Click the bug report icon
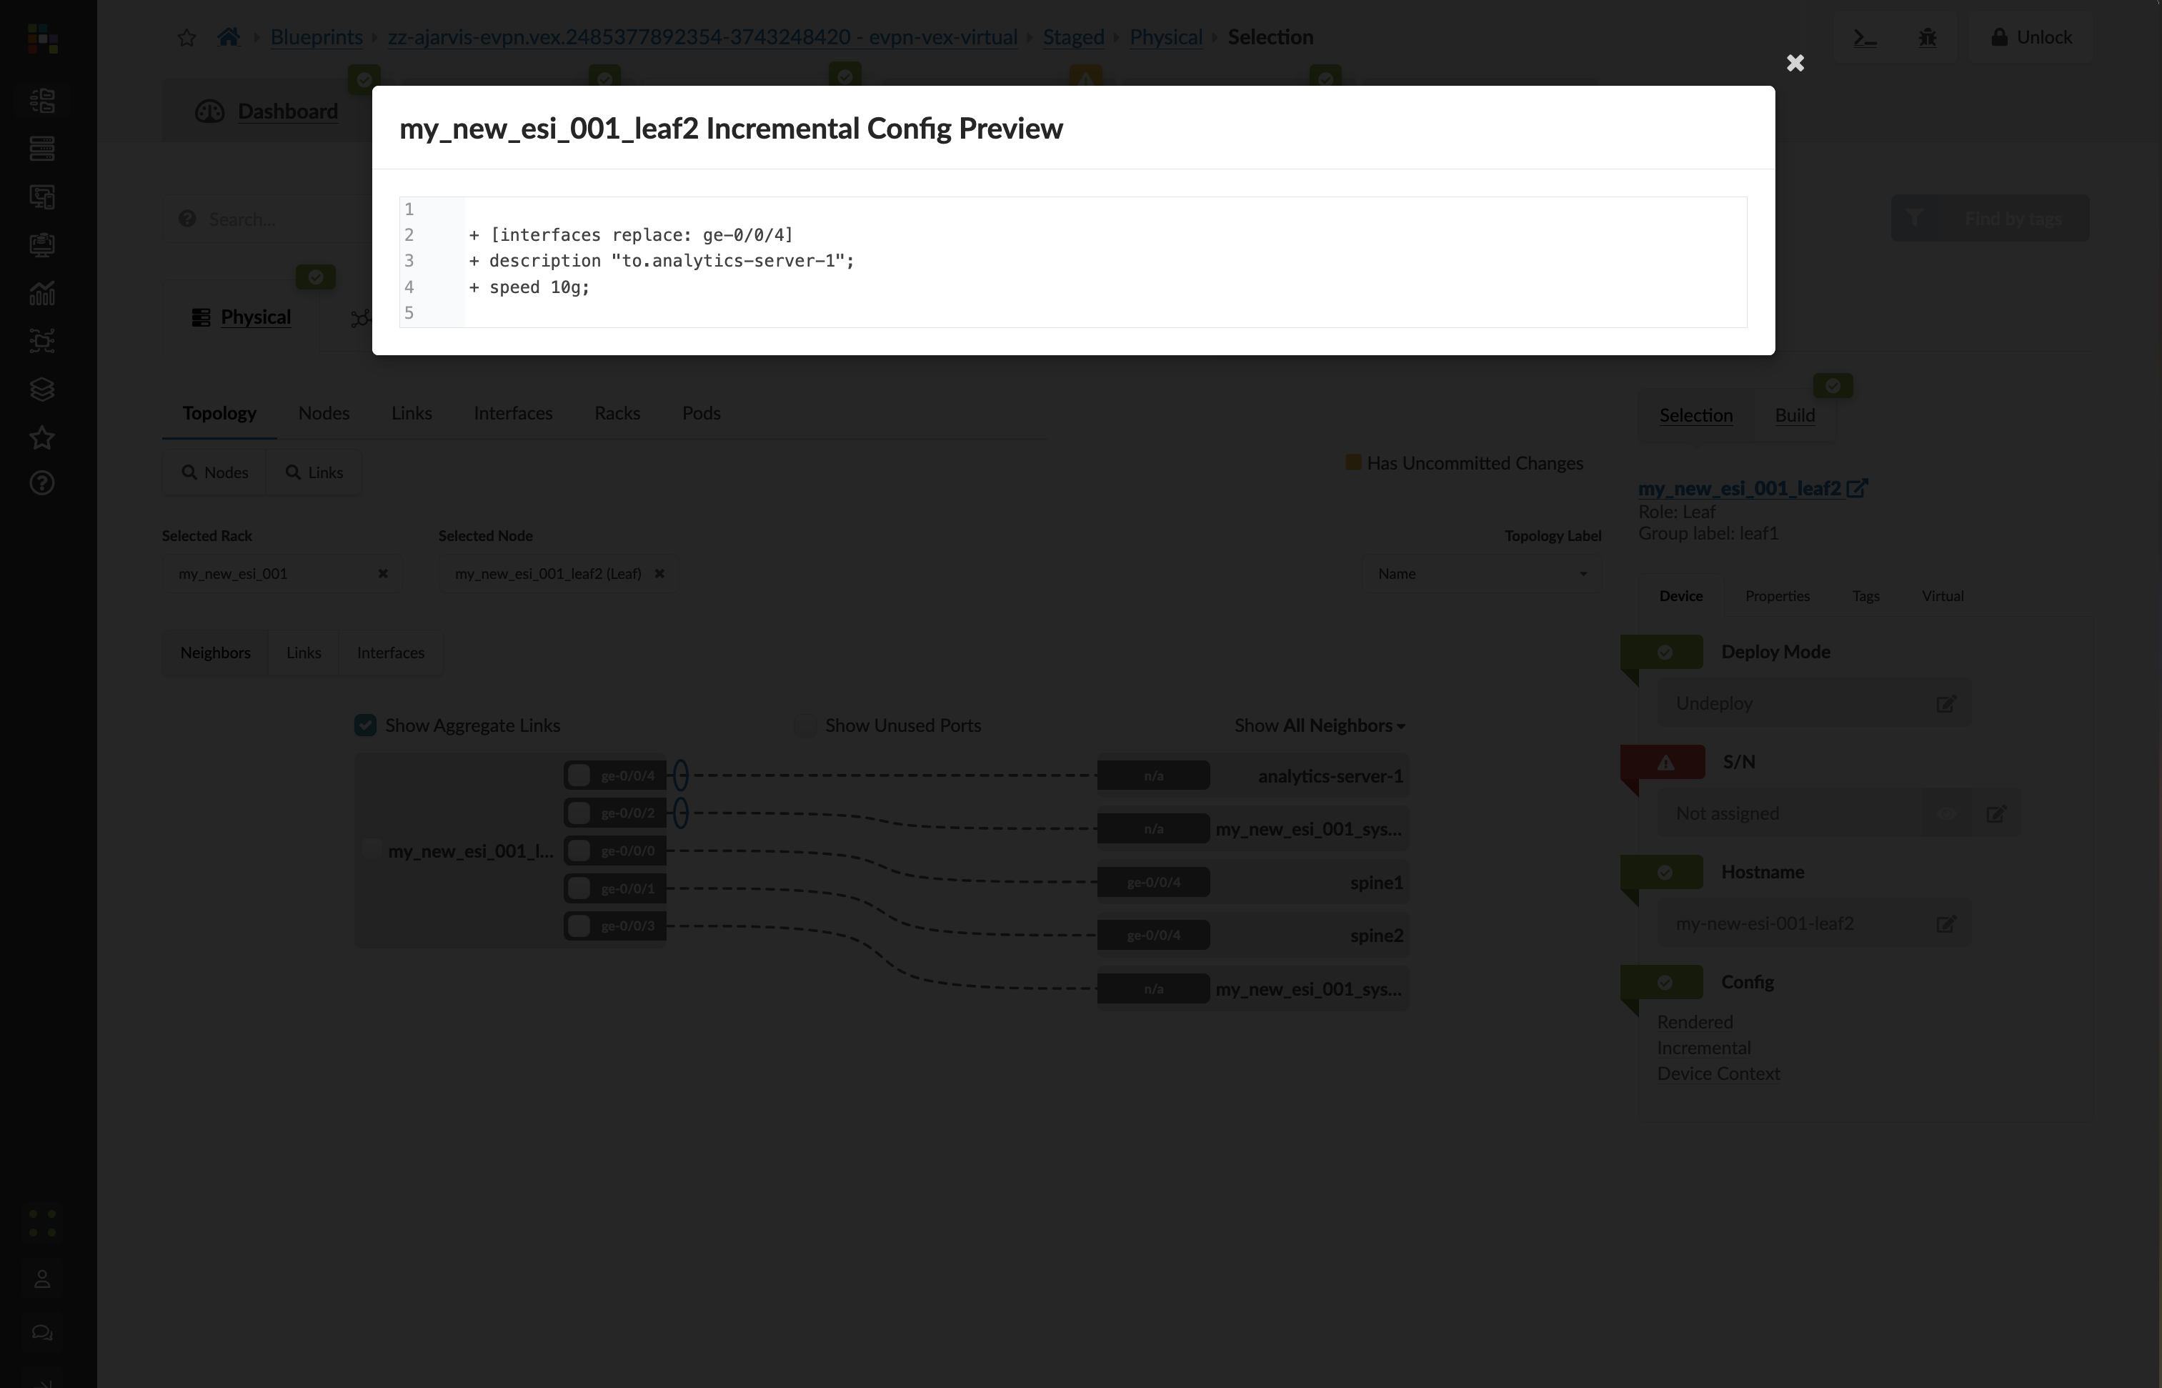Image resolution: width=2162 pixels, height=1388 pixels. click(1927, 38)
